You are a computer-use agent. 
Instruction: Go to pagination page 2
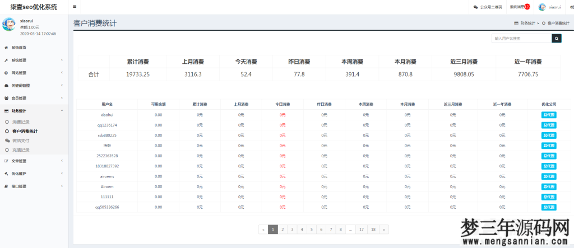click(x=283, y=230)
